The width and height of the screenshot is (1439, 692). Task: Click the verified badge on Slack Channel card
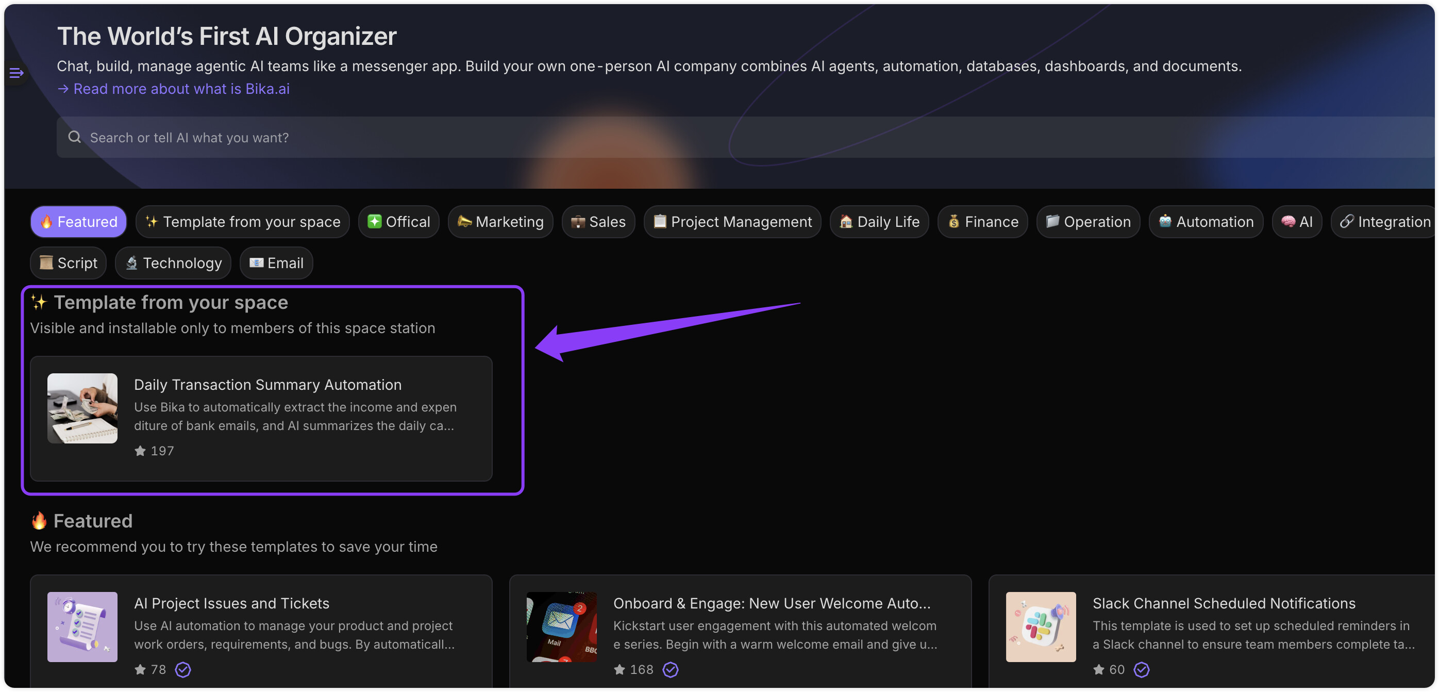[1141, 669]
